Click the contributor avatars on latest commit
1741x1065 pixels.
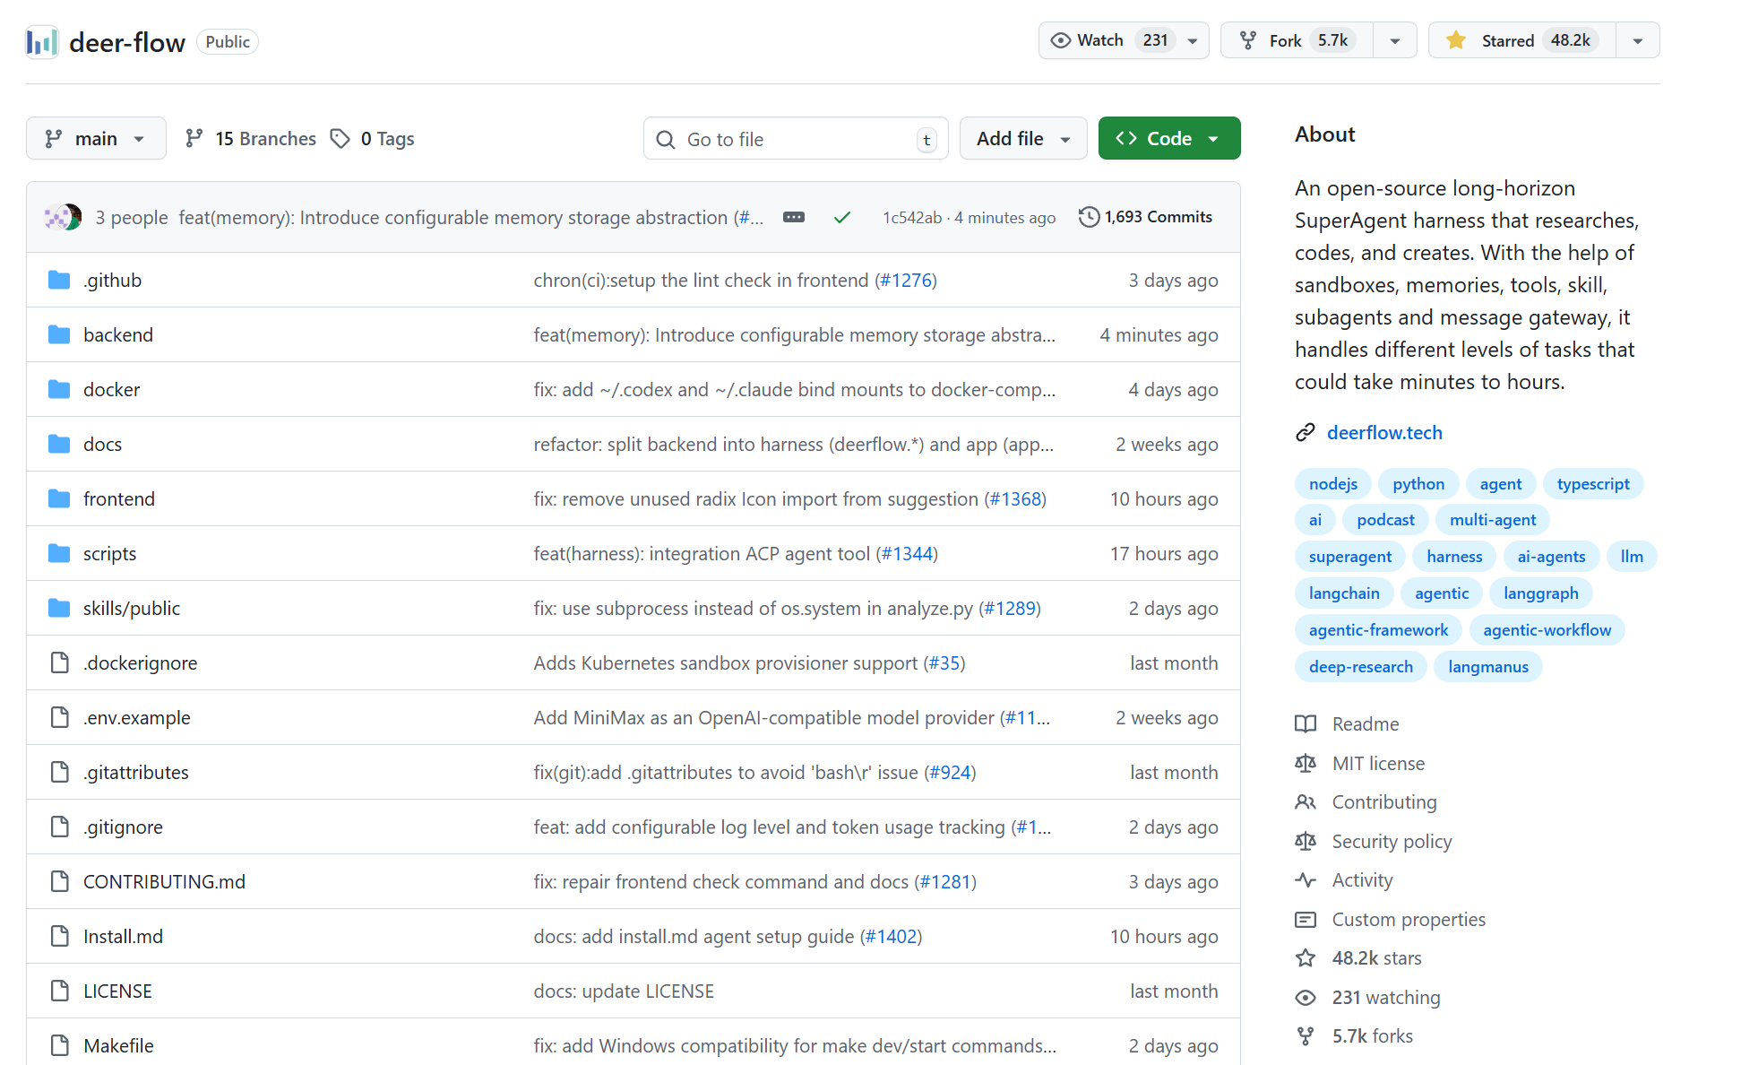click(63, 217)
